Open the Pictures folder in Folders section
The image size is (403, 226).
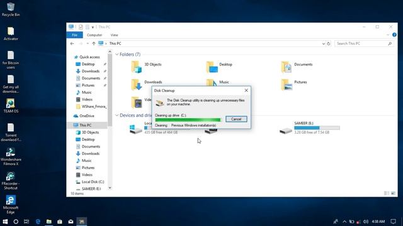(294, 84)
